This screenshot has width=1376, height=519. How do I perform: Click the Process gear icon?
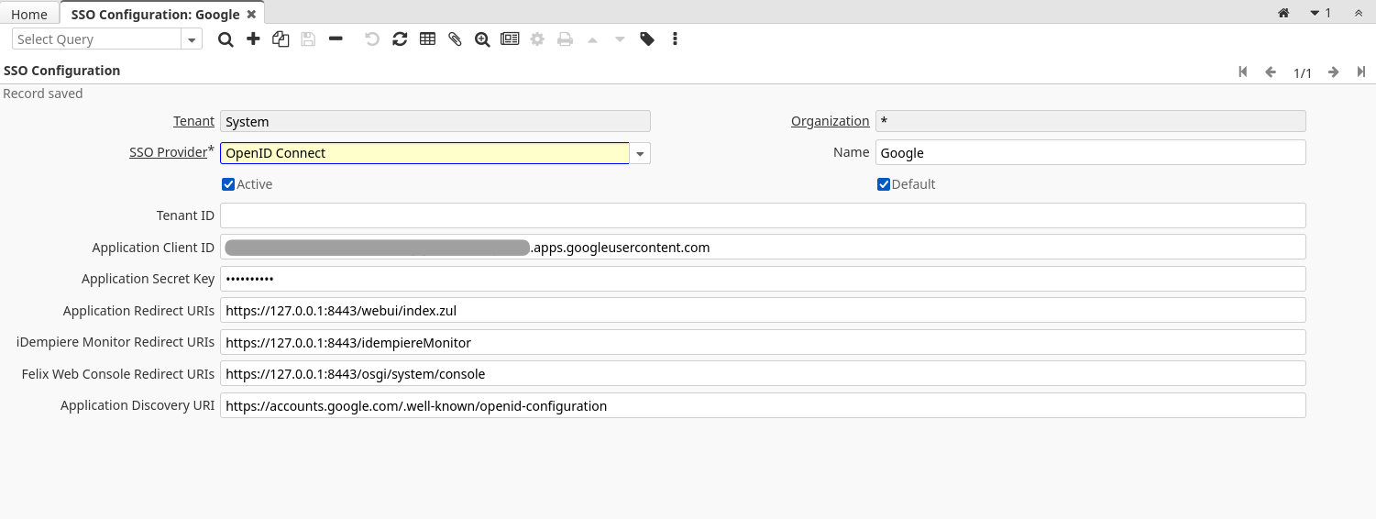click(x=537, y=39)
